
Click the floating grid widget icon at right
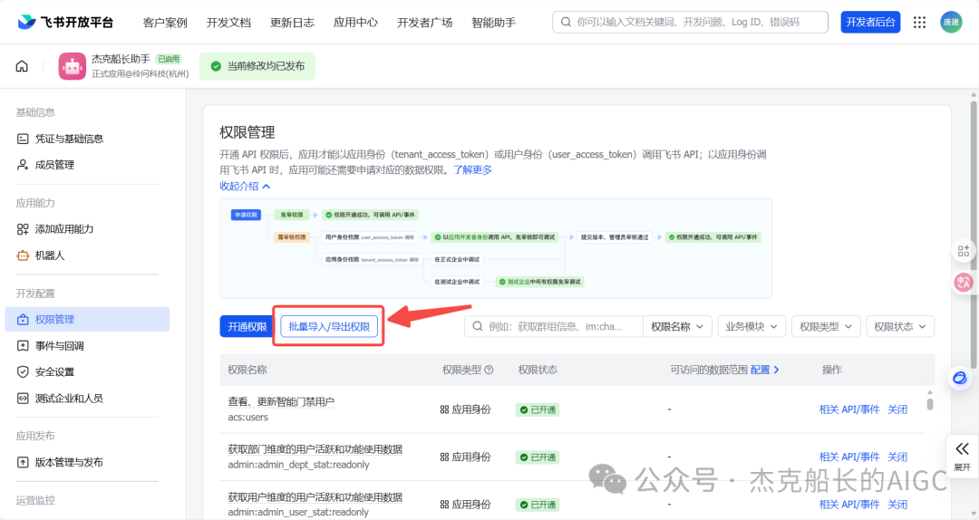(x=964, y=251)
